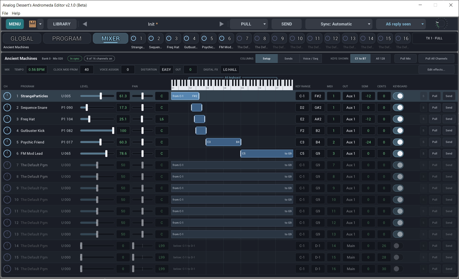Screen dimensions: 459x279
Task: Toggle keyboard switch for channel 14 row
Action: [398, 246]
